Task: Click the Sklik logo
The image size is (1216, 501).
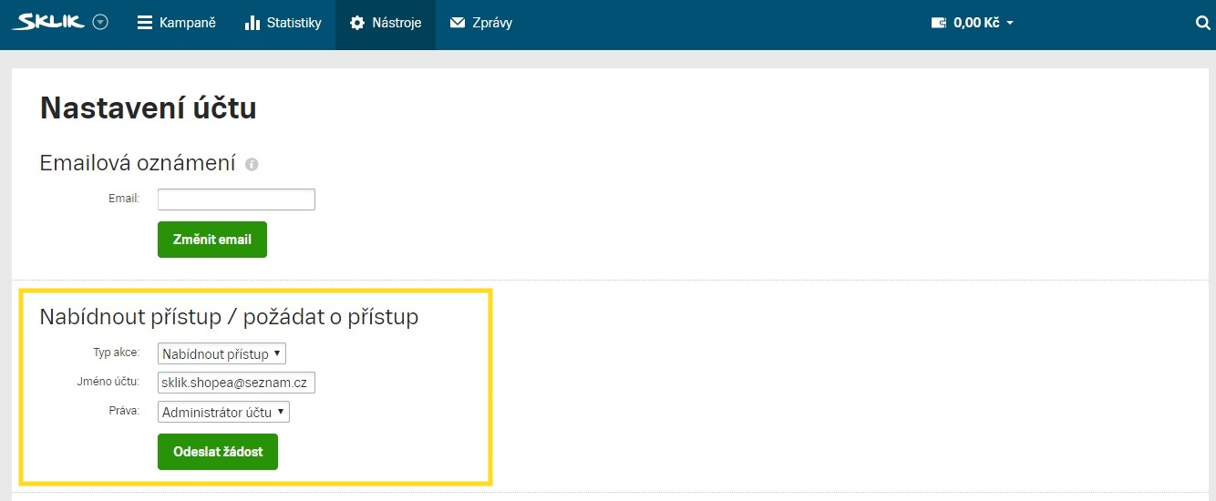Action: pos(48,22)
